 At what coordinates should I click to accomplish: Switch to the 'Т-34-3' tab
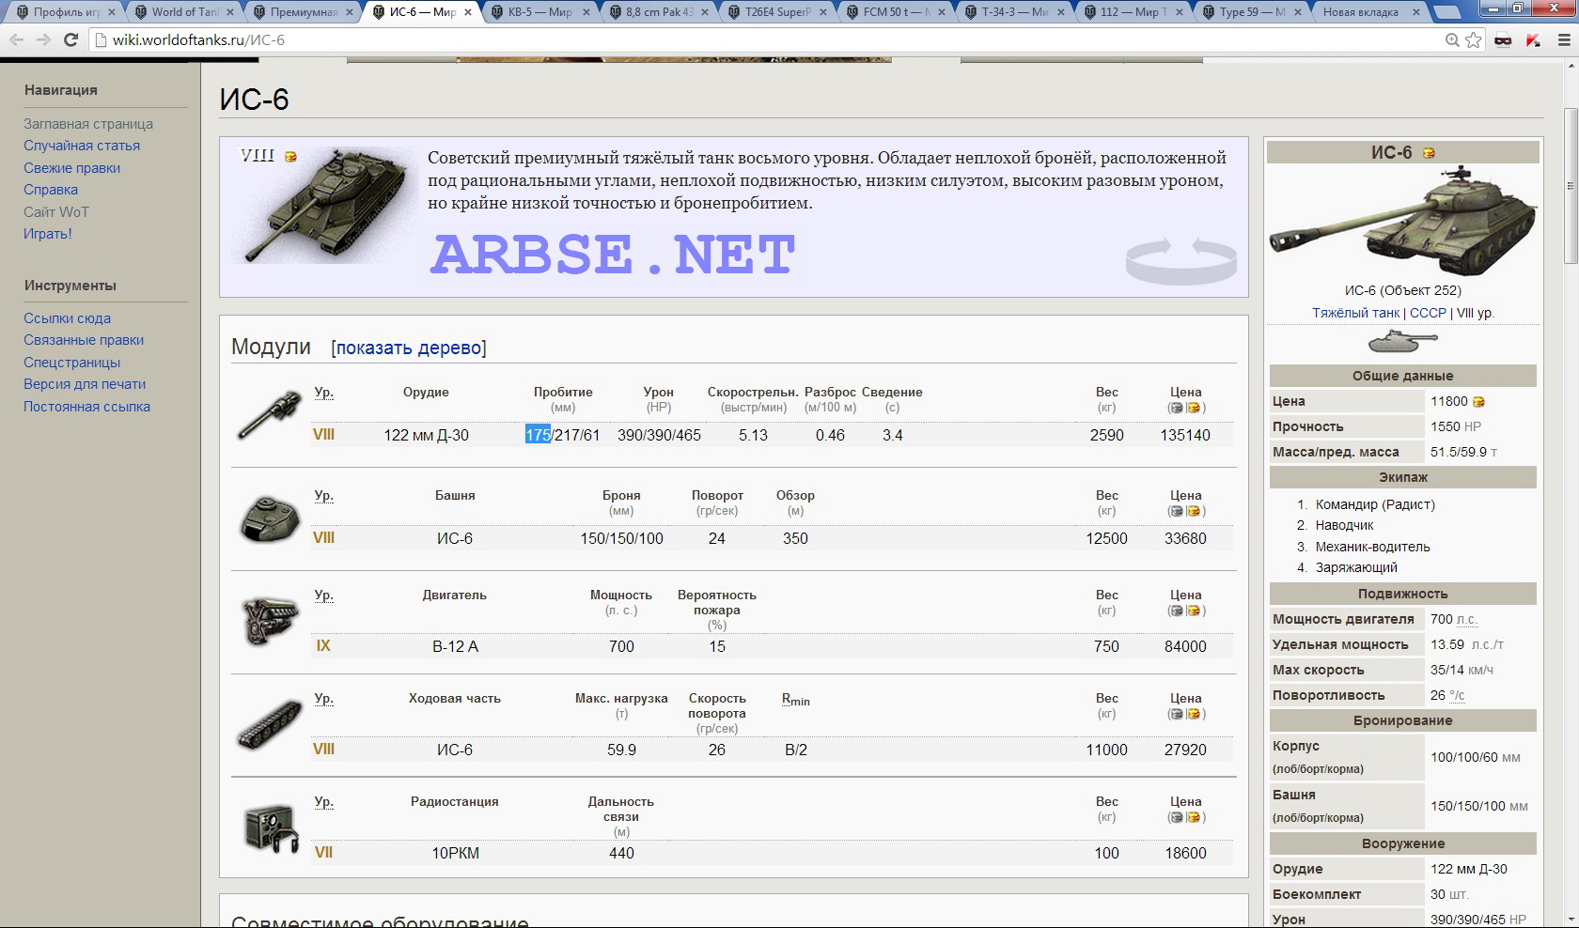click(1013, 12)
